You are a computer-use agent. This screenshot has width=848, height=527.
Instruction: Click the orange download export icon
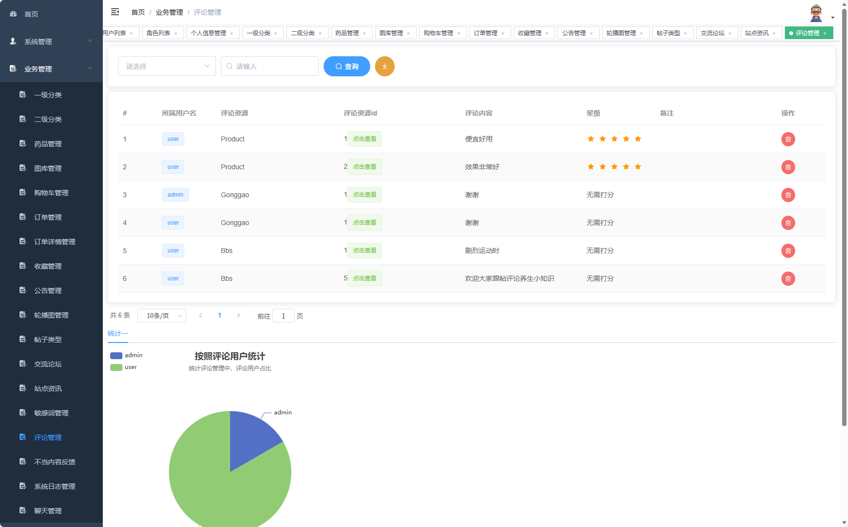click(x=384, y=67)
